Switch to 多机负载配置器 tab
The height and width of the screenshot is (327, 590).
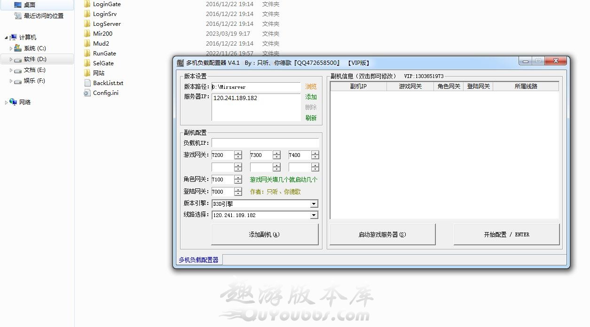click(198, 260)
